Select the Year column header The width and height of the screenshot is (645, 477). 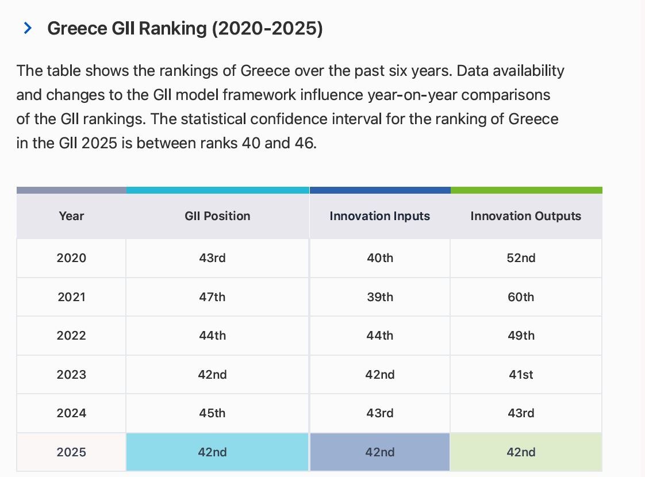tap(71, 216)
